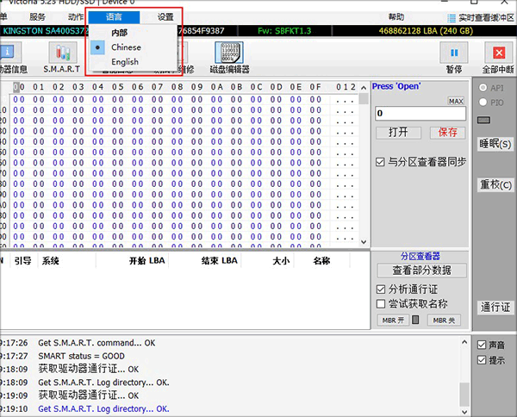The height and width of the screenshot is (417, 517).
Task: Click the MBR 开 button
Action: coord(393,321)
